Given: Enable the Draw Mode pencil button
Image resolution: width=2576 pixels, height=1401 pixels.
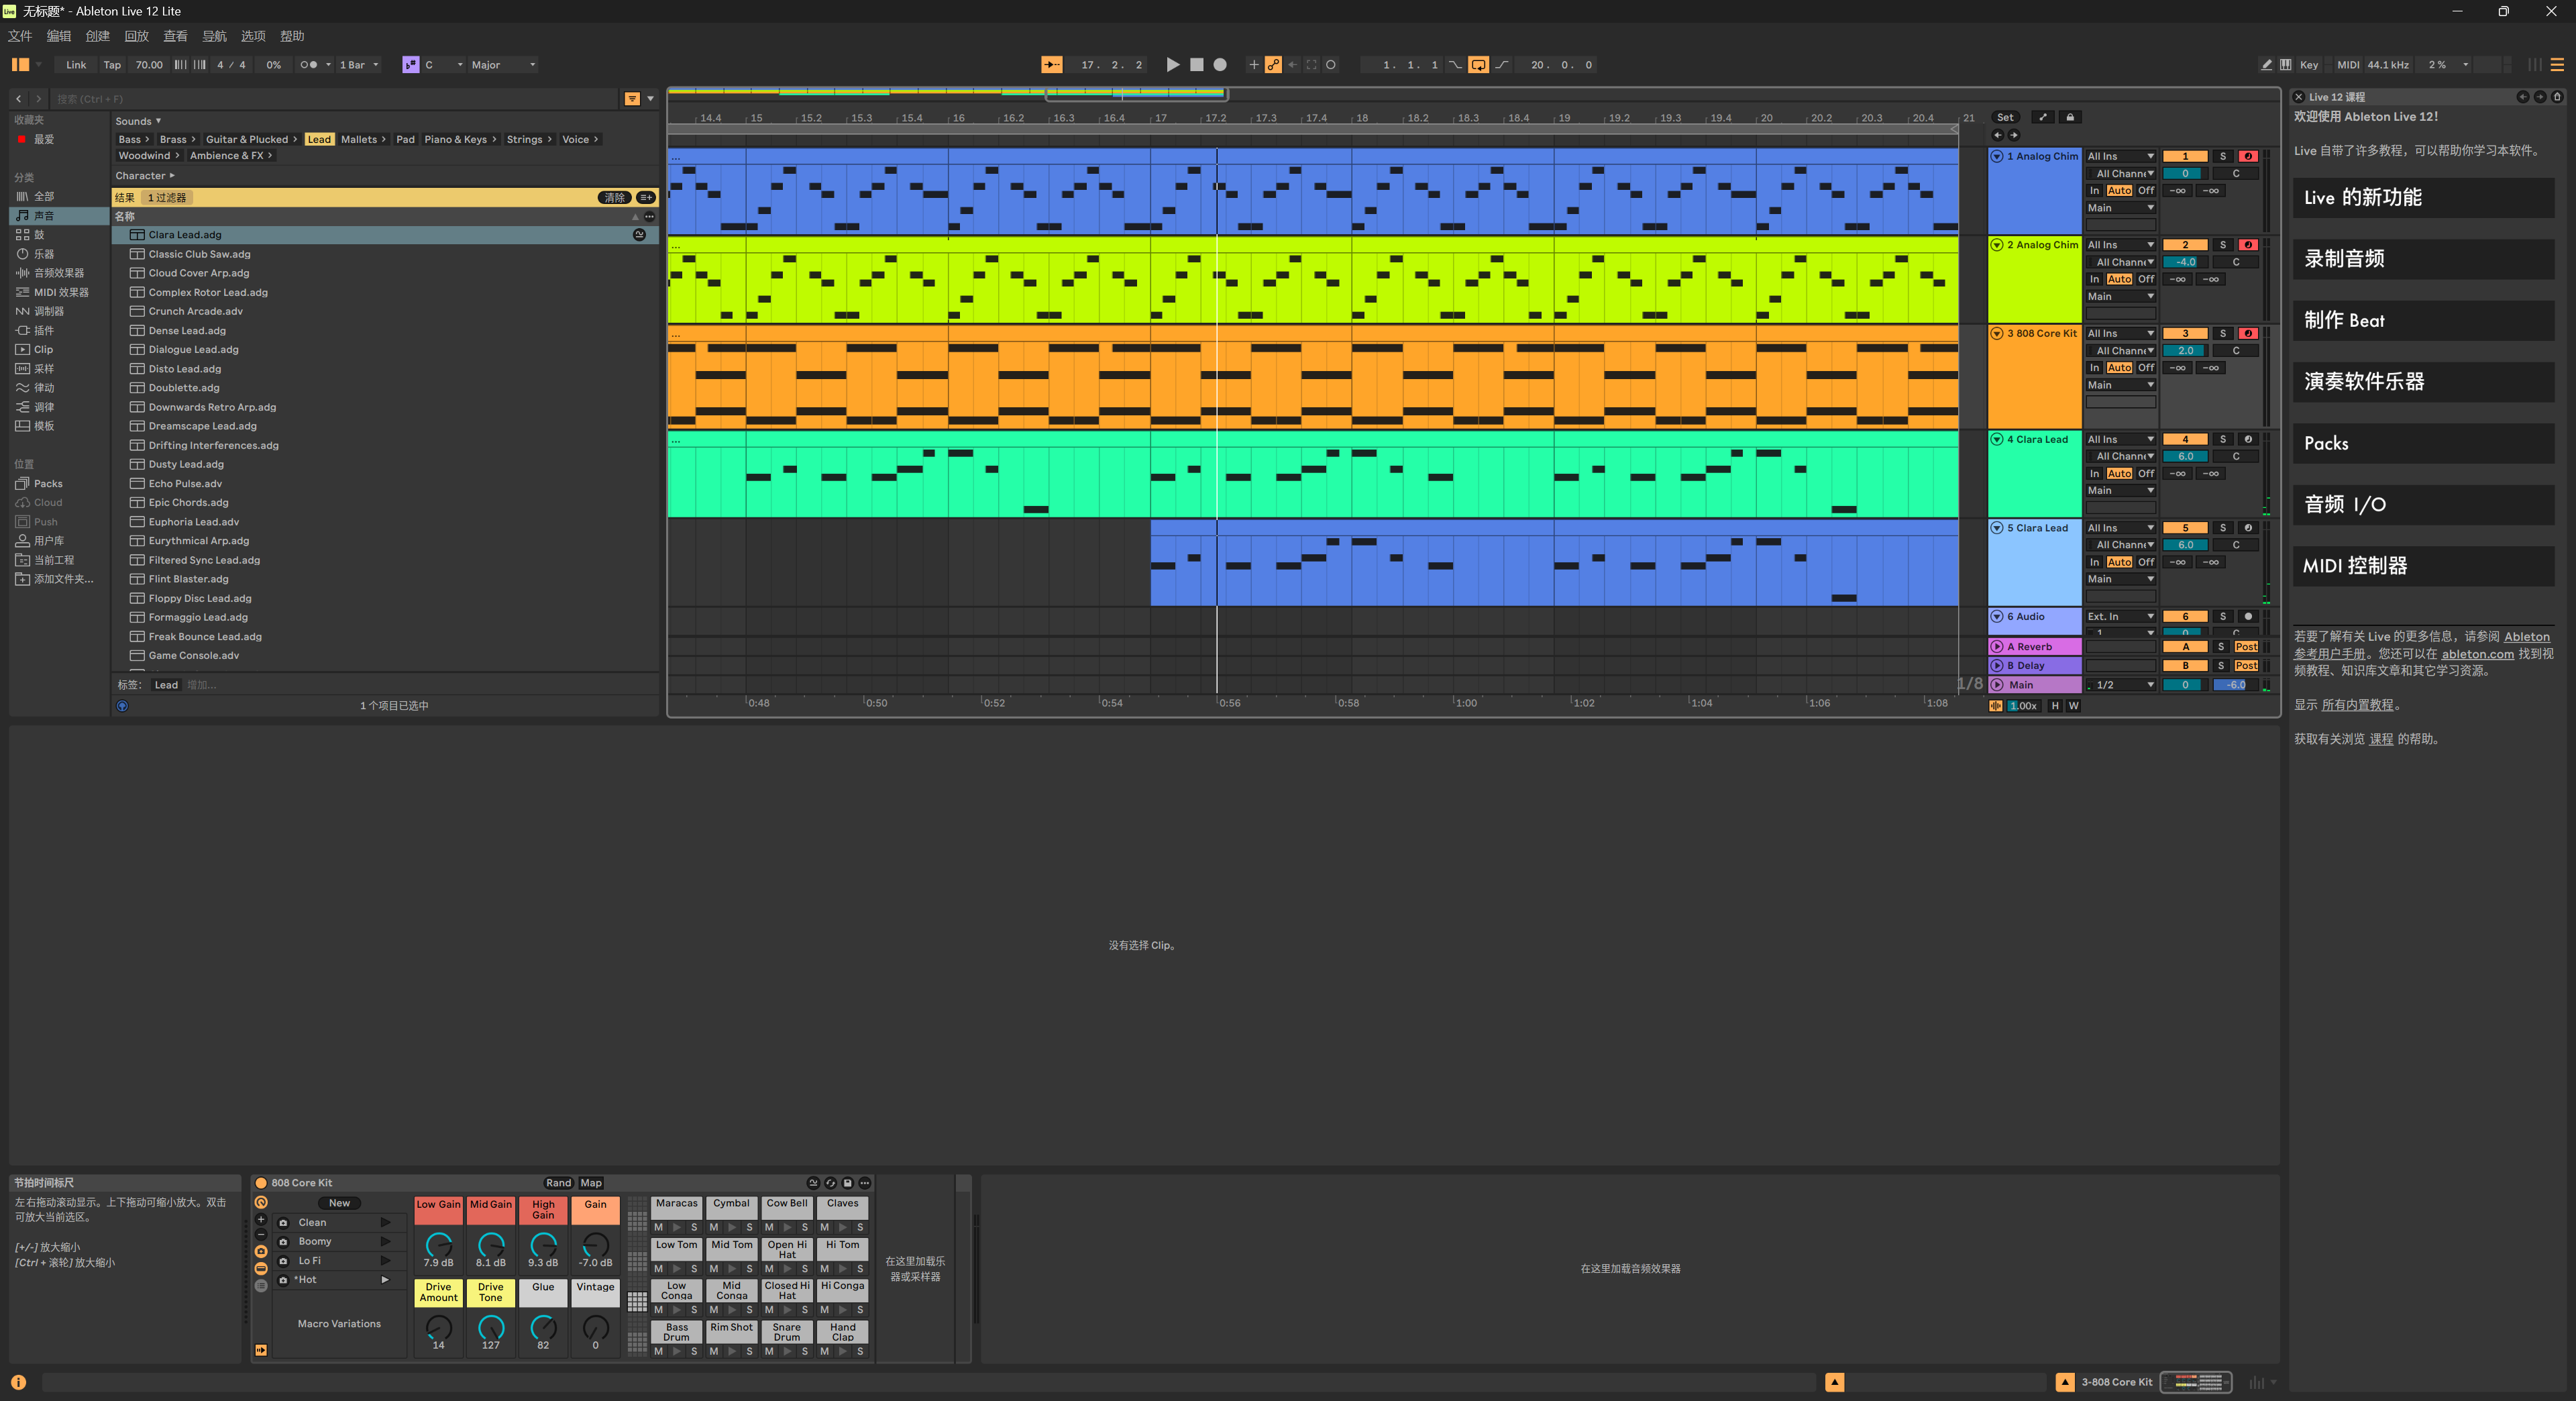Looking at the screenshot, I should click(x=2266, y=65).
